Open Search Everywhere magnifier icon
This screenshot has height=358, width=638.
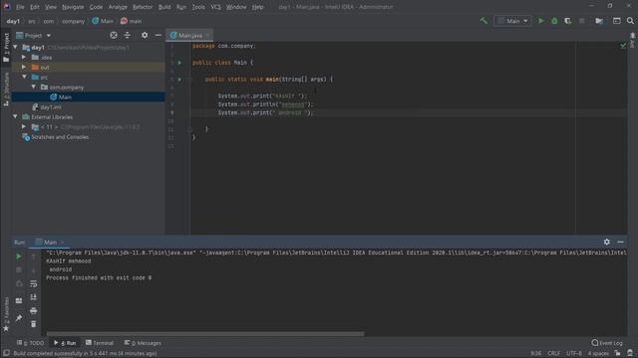[x=630, y=21]
